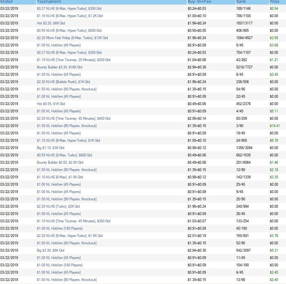Open $0.27 NLHE tournament ranked 754/1107
This screenshot has height=284, width=286.
69,53
